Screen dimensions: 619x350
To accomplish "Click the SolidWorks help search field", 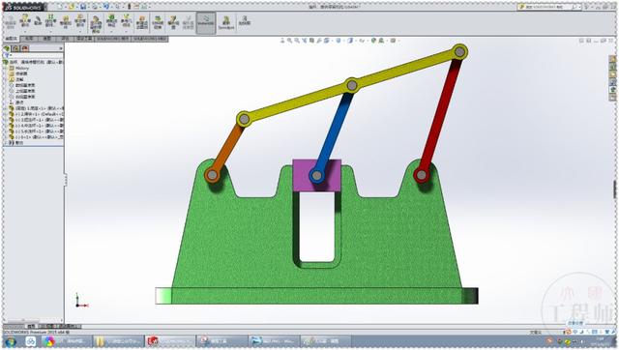I will (x=547, y=7).
